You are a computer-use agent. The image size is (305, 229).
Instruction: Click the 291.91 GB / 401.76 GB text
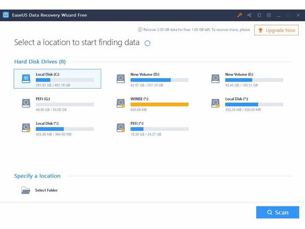click(x=53, y=85)
